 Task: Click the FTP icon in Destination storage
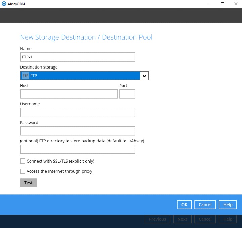pos(25,76)
